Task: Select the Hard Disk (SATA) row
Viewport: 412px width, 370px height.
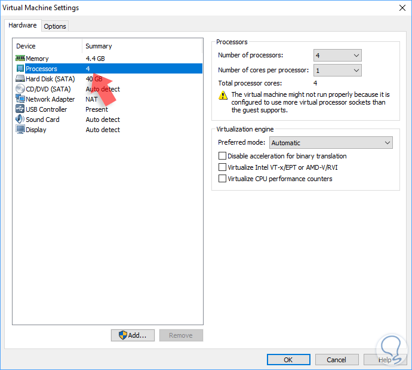Action: click(109, 79)
